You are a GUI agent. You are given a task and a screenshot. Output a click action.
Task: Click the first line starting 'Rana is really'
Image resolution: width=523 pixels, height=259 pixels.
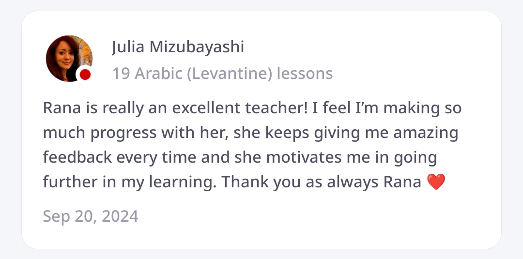click(x=252, y=108)
